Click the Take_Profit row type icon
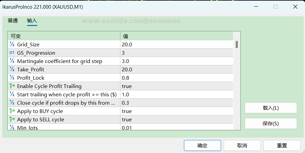Viewport: 305px width, 153px height. 12,69
